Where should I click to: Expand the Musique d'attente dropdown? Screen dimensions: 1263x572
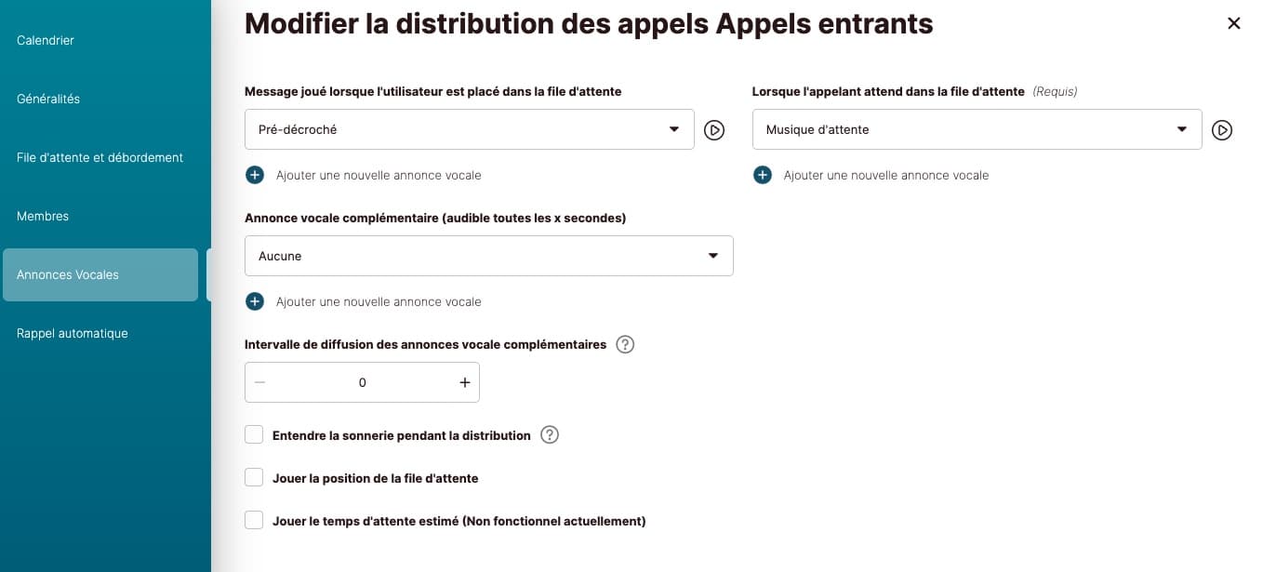[x=977, y=129]
